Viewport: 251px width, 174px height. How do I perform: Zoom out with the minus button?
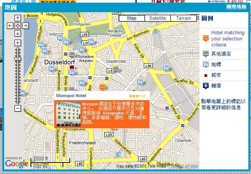point(18,108)
